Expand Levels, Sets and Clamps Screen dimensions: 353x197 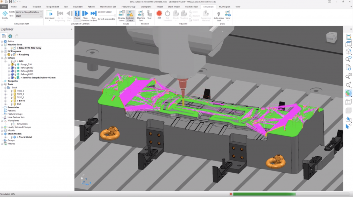[x=2, y=127]
